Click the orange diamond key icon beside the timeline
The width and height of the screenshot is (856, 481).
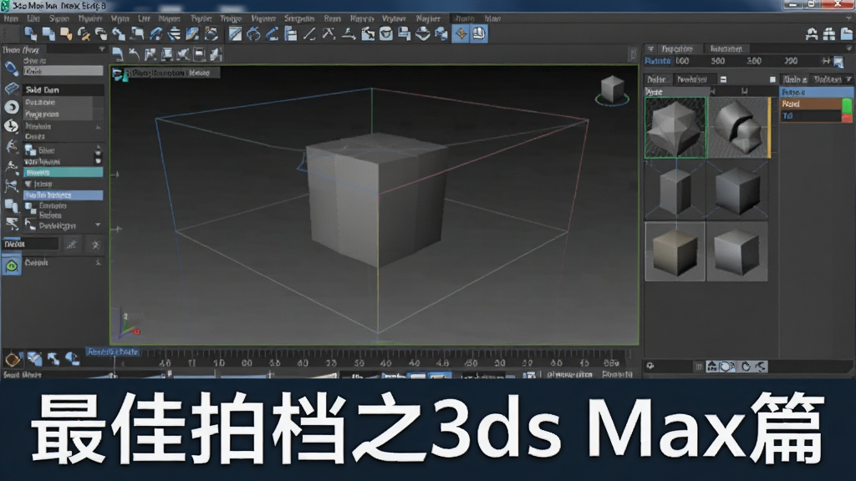pyautogui.click(x=13, y=359)
